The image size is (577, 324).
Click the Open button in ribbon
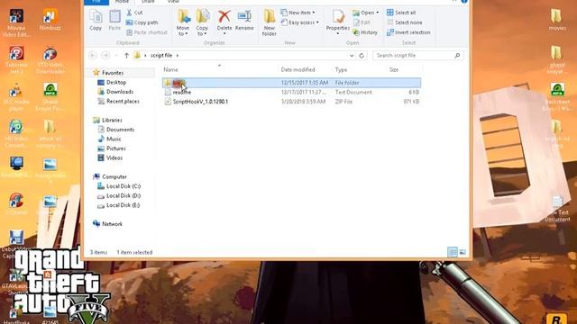[x=366, y=13]
